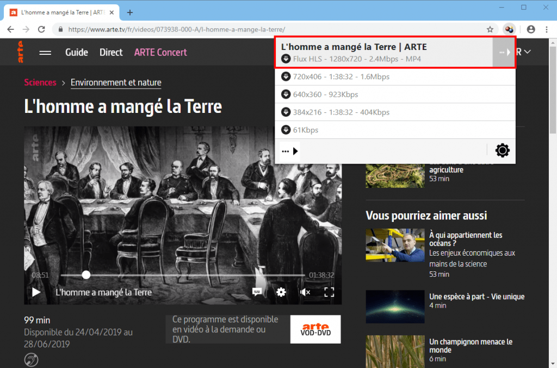557x368 pixels.
Task: Open the language dropdown chevron in header
Action: pos(528,52)
